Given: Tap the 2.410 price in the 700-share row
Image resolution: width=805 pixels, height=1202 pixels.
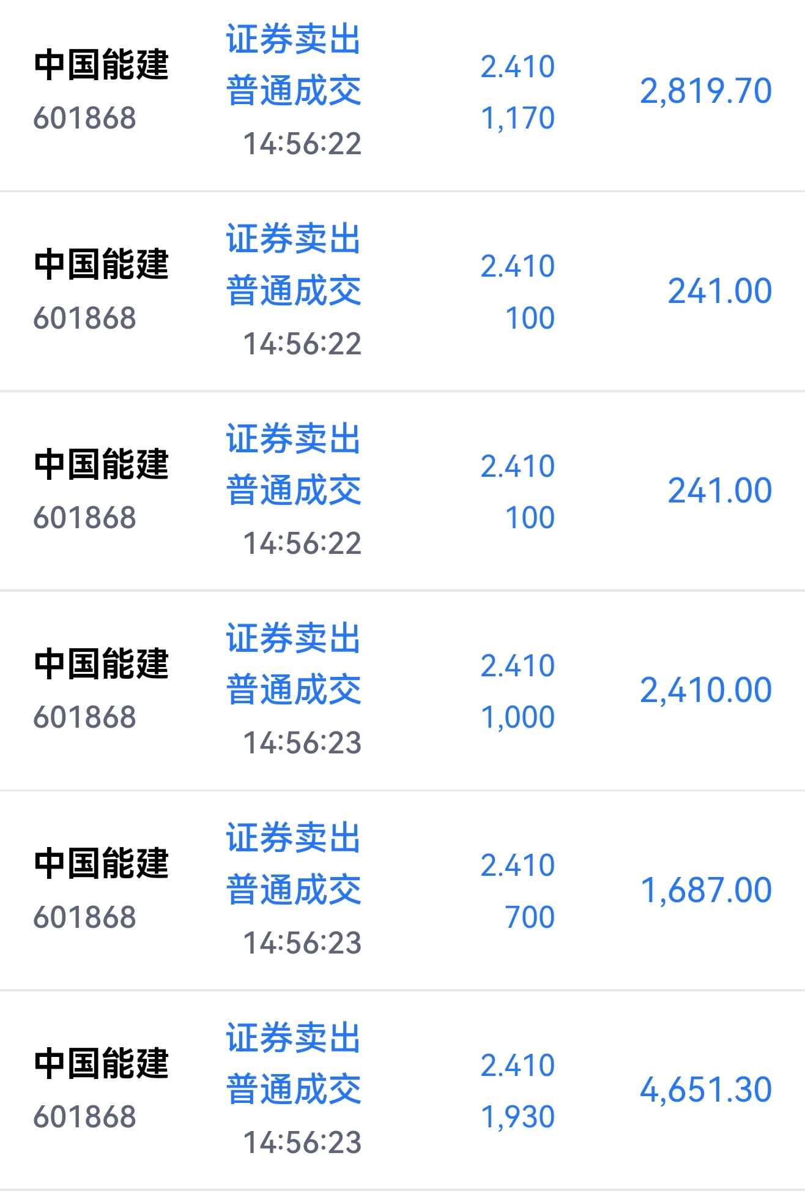Looking at the screenshot, I should click(517, 865).
